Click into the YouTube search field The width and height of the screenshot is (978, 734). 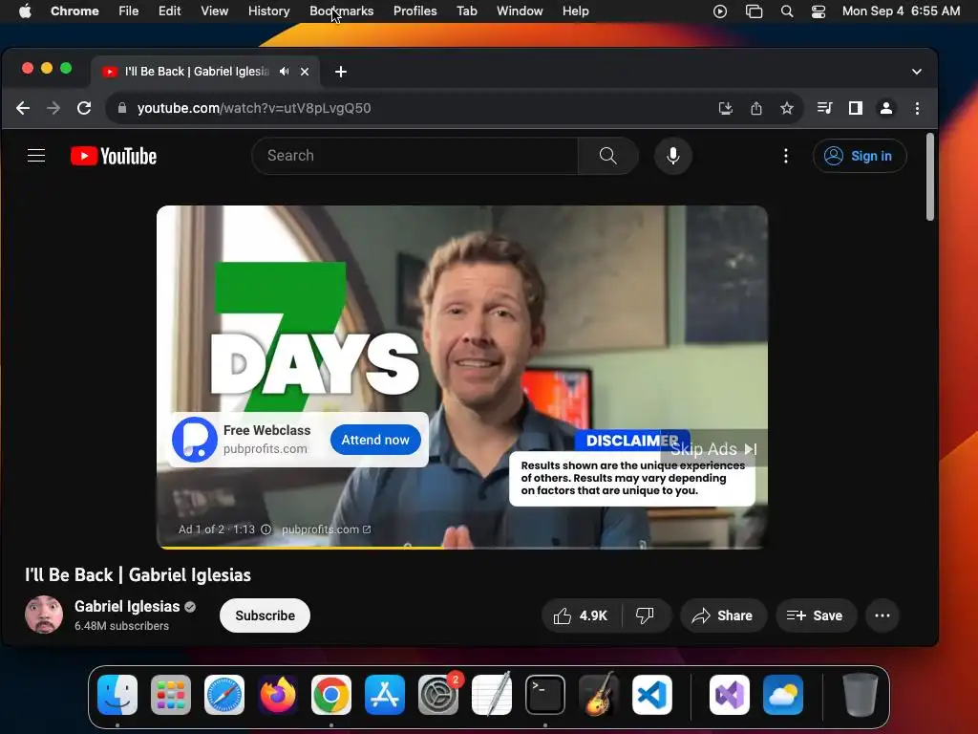coord(415,156)
